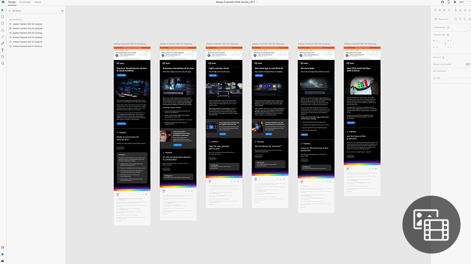Activate the Pen tool
Image resolution: width=471 pixels, height=264 pixels.
pyautogui.click(x=3, y=43)
